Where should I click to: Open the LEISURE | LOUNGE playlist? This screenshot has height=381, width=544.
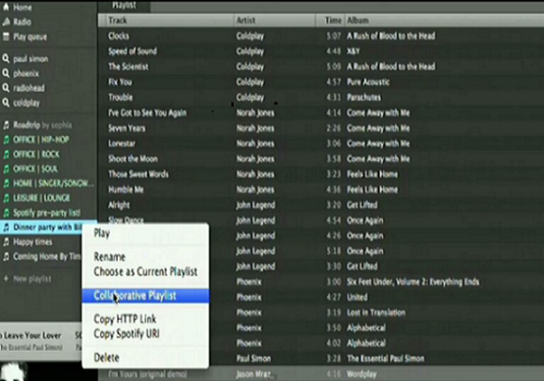coord(41,198)
